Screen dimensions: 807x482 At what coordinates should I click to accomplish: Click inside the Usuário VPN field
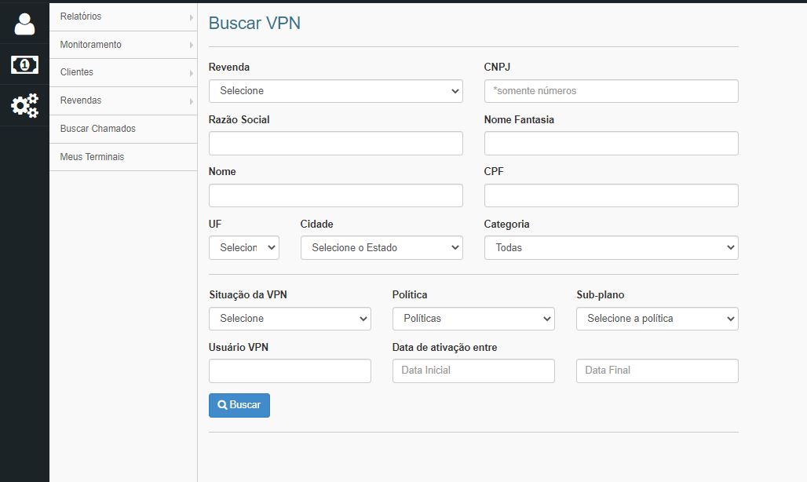coord(290,371)
